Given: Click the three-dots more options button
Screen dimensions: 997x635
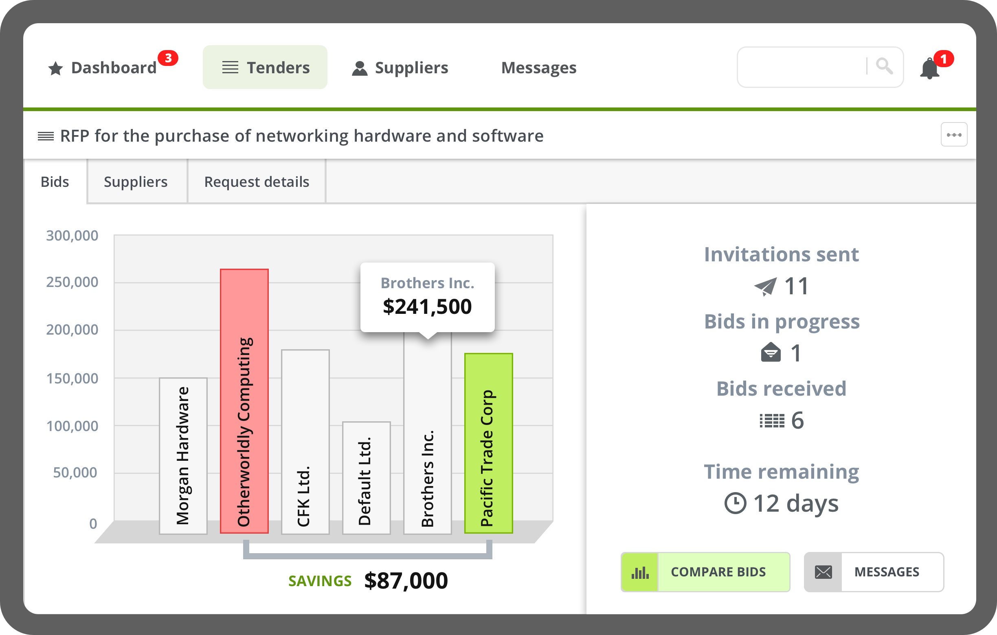Looking at the screenshot, I should (x=953, y=134).
